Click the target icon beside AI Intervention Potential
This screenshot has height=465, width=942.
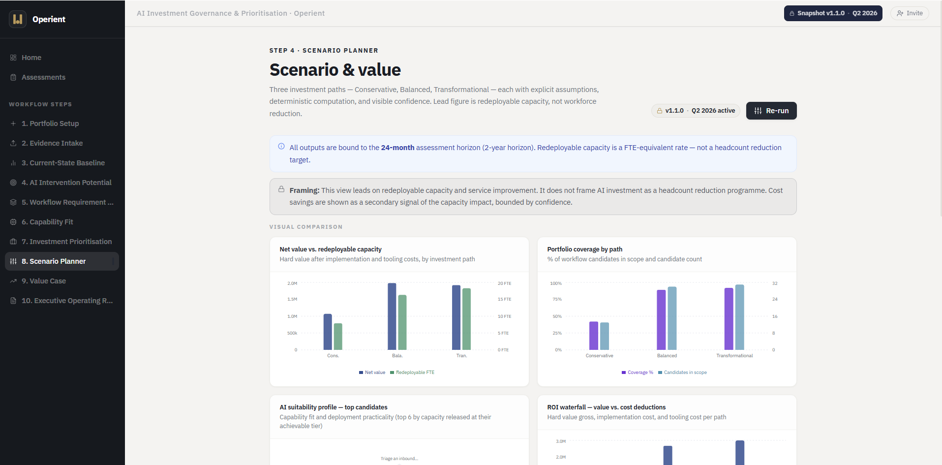point(13,183)
